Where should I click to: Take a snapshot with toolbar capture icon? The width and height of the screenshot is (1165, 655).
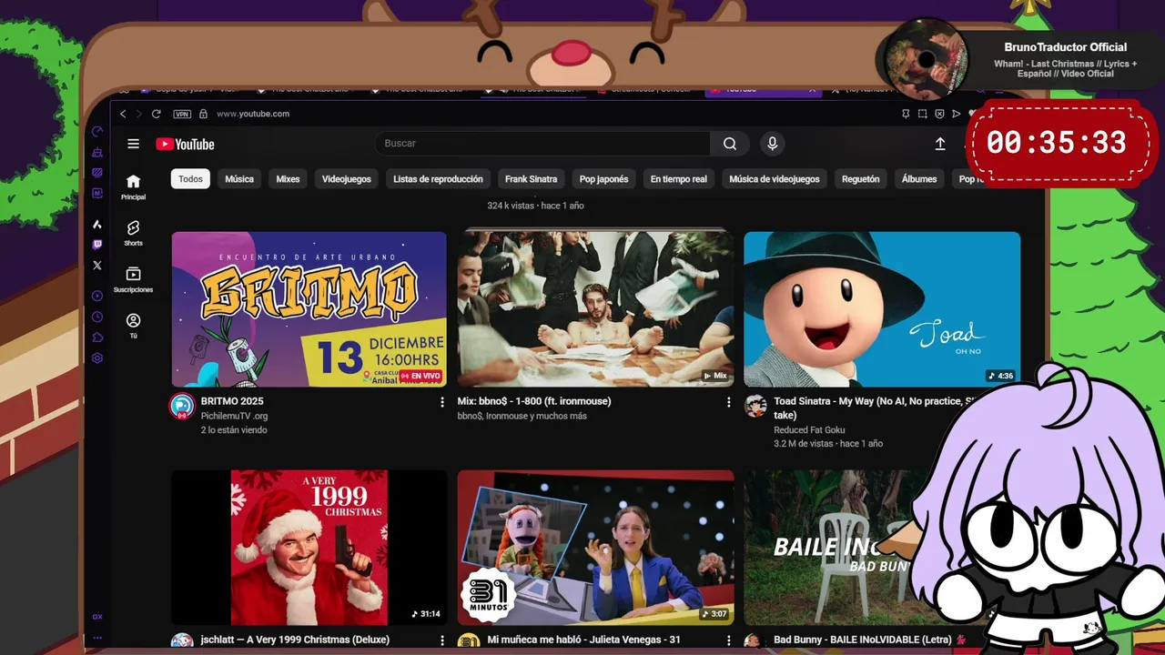point(922,114)
